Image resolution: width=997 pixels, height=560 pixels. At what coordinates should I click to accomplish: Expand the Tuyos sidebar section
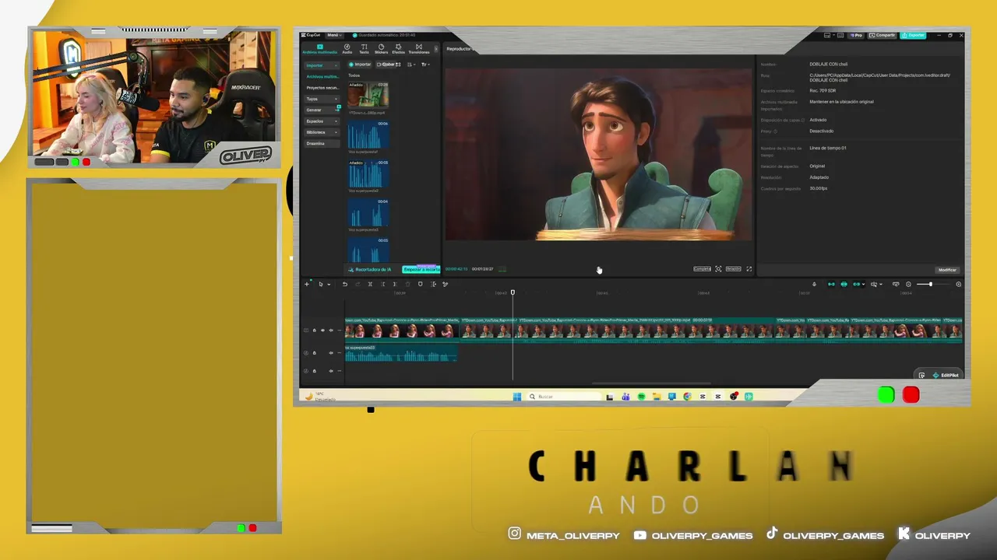[x=322, y=99]
